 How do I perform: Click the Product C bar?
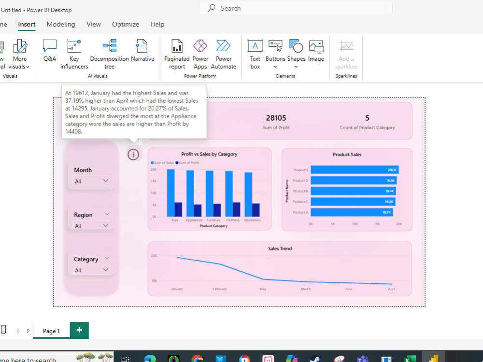353,202
